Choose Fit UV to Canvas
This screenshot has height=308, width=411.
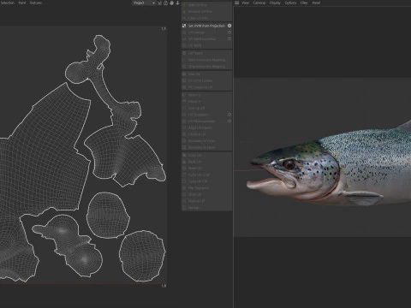207,80
